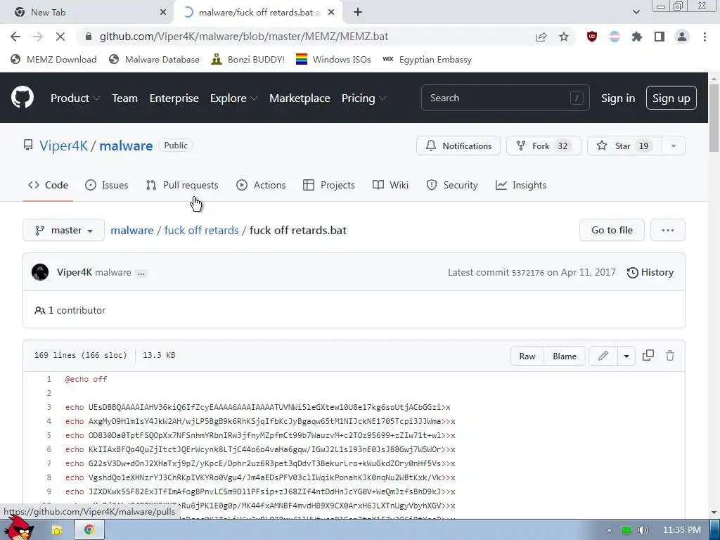The width and height of the screenshot is (720, 540).
Task: Stop page loading with X button
Action: [x=60, y=37]
